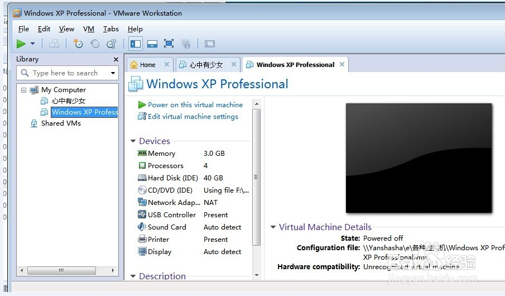Collapse the Description section
This screenshot has height=296, width=505.
click(x=133, y=276)
